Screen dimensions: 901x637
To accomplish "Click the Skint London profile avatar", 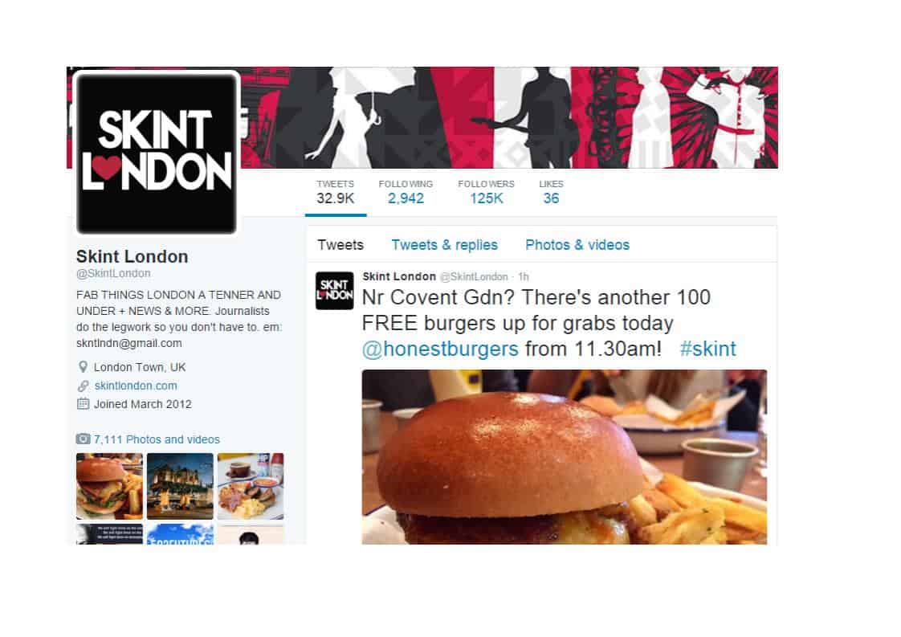I will tap(157, 153).
